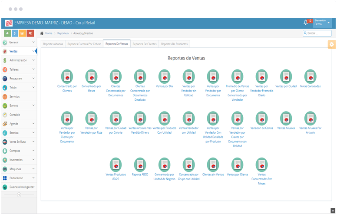The image size is (337, 214).
Task: Open the Contable sidebar item
Action: click(19, 115)
